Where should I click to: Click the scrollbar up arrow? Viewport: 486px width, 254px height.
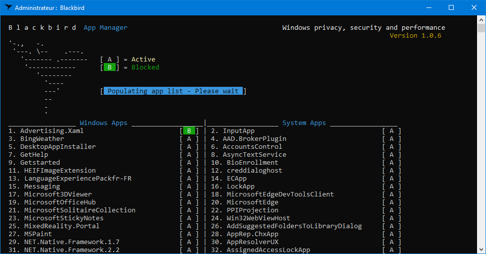481,19
